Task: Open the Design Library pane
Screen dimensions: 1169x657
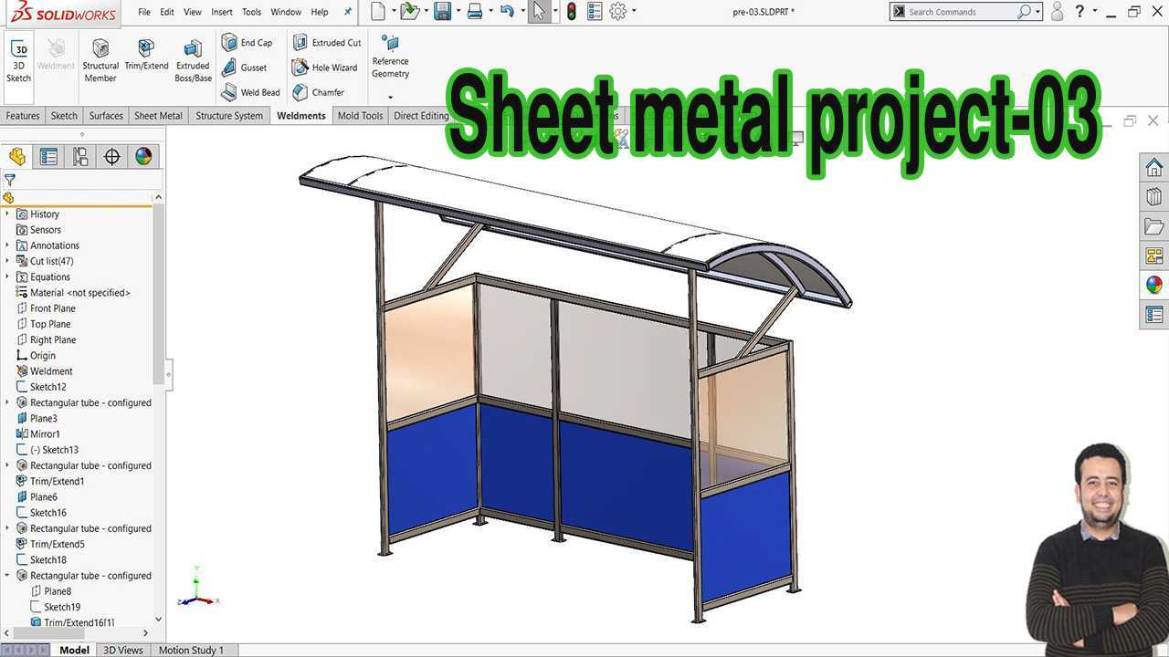Action: 1154,197
